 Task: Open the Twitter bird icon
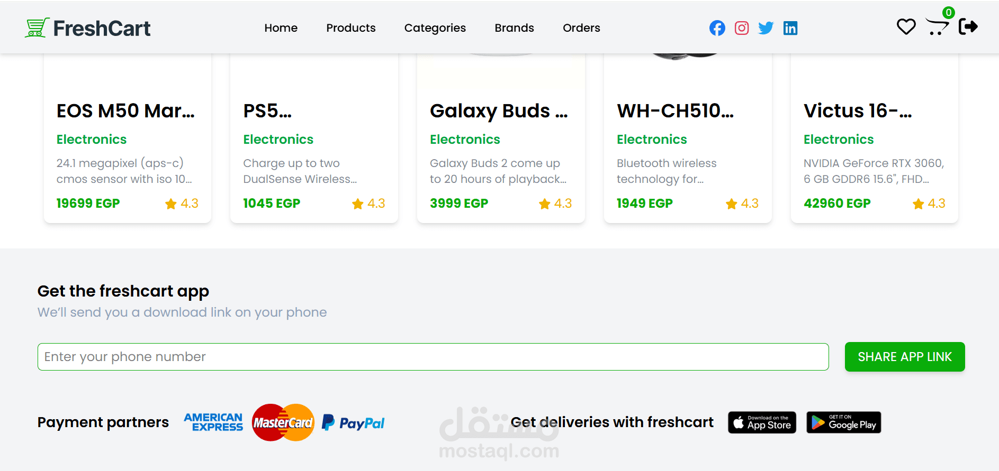tap(766, 28)
